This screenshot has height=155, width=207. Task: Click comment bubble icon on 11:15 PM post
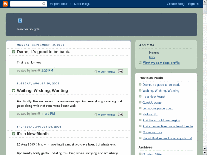point(96,115)
